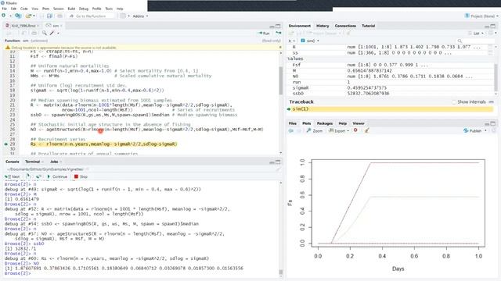Click the remove current plot red icon

point(355,130)
